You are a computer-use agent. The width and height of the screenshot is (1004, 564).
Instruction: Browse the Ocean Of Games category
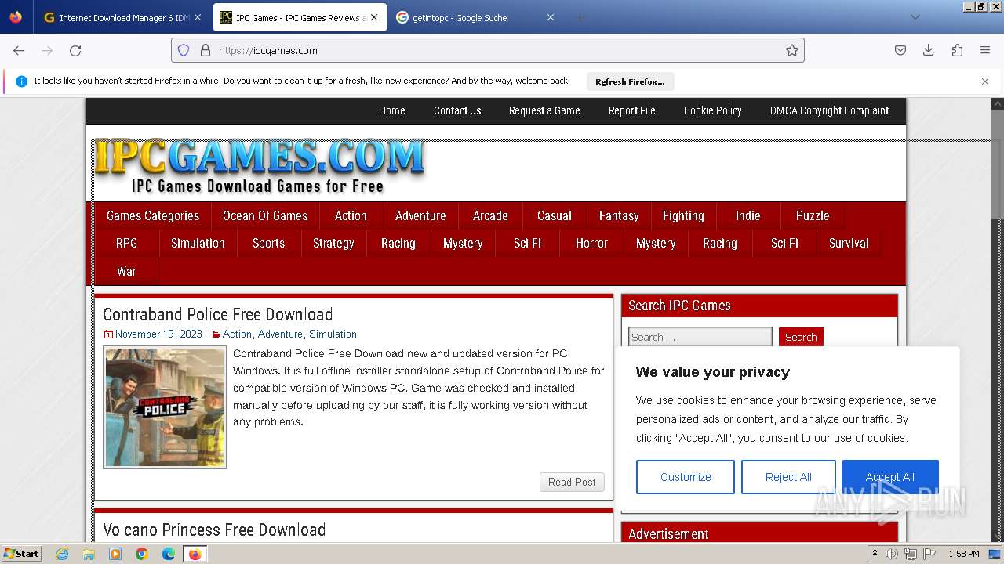click(x=265, y=215)
